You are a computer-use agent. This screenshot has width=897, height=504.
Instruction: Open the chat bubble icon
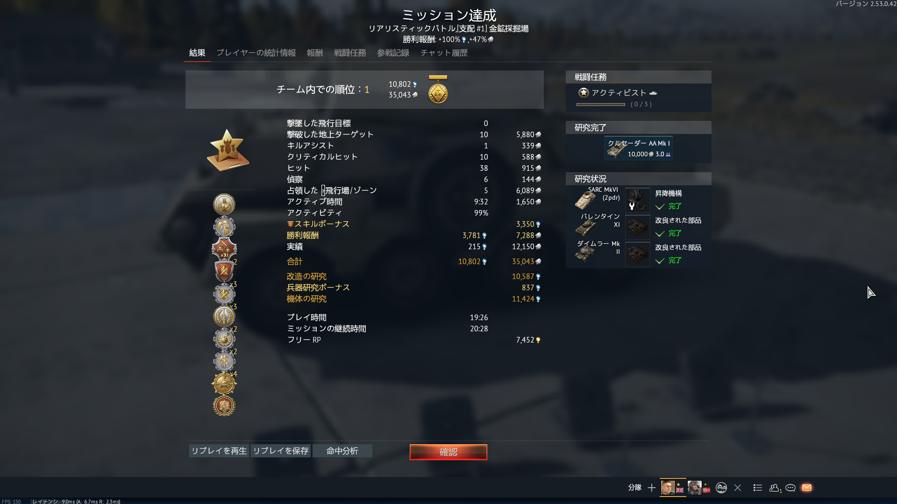790,488
